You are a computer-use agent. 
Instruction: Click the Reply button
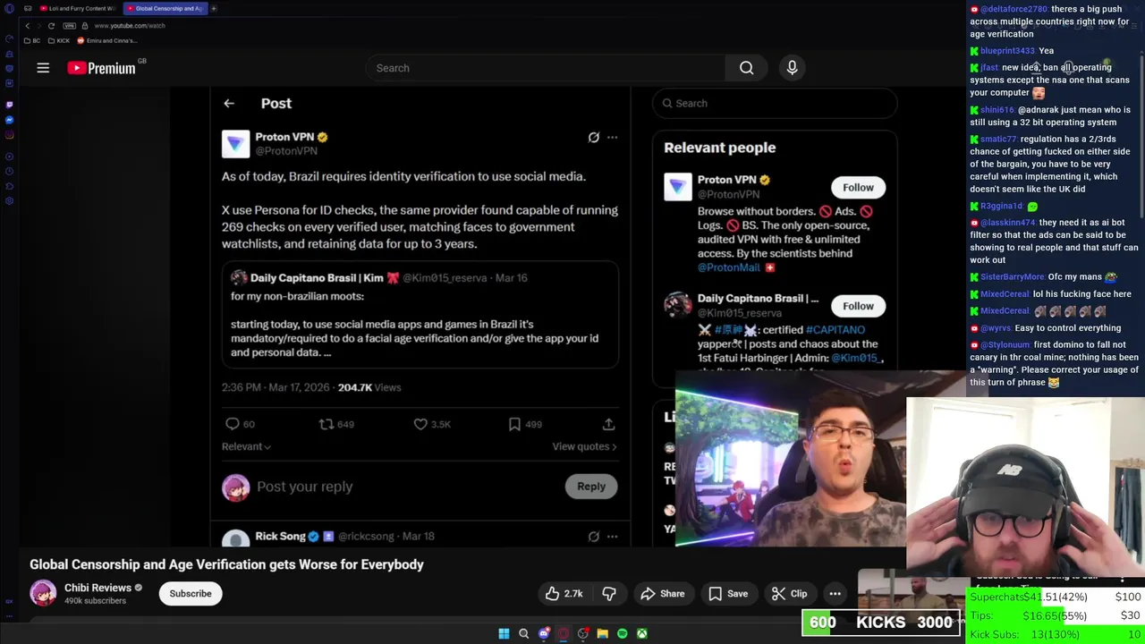tap(591, 487)
